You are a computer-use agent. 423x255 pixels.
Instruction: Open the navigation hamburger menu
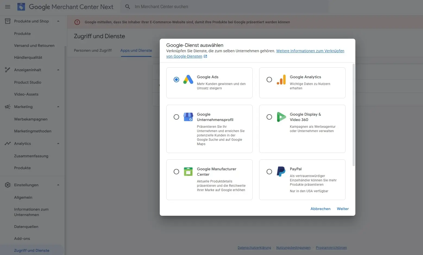(x=7, y=6)
